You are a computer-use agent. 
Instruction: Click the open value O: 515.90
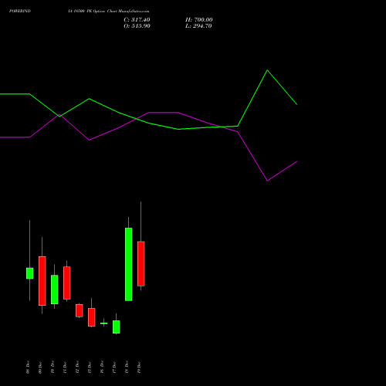[137, 26]
